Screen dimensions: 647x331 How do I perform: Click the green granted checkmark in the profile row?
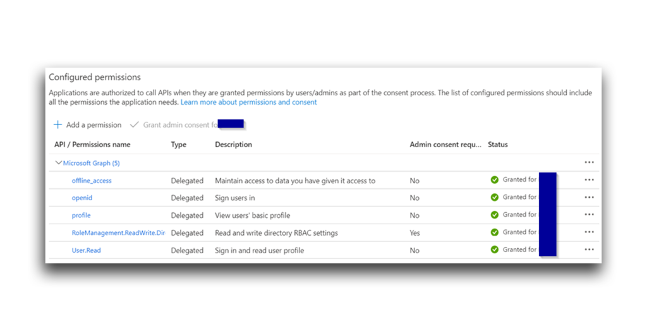pyautogui.click(x=494, y=215)
